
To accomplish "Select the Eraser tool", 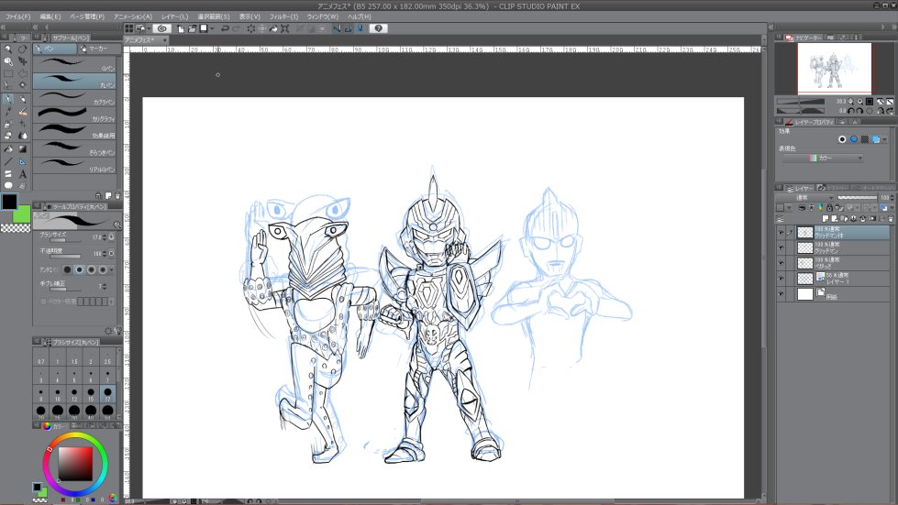I will point(8,137).
